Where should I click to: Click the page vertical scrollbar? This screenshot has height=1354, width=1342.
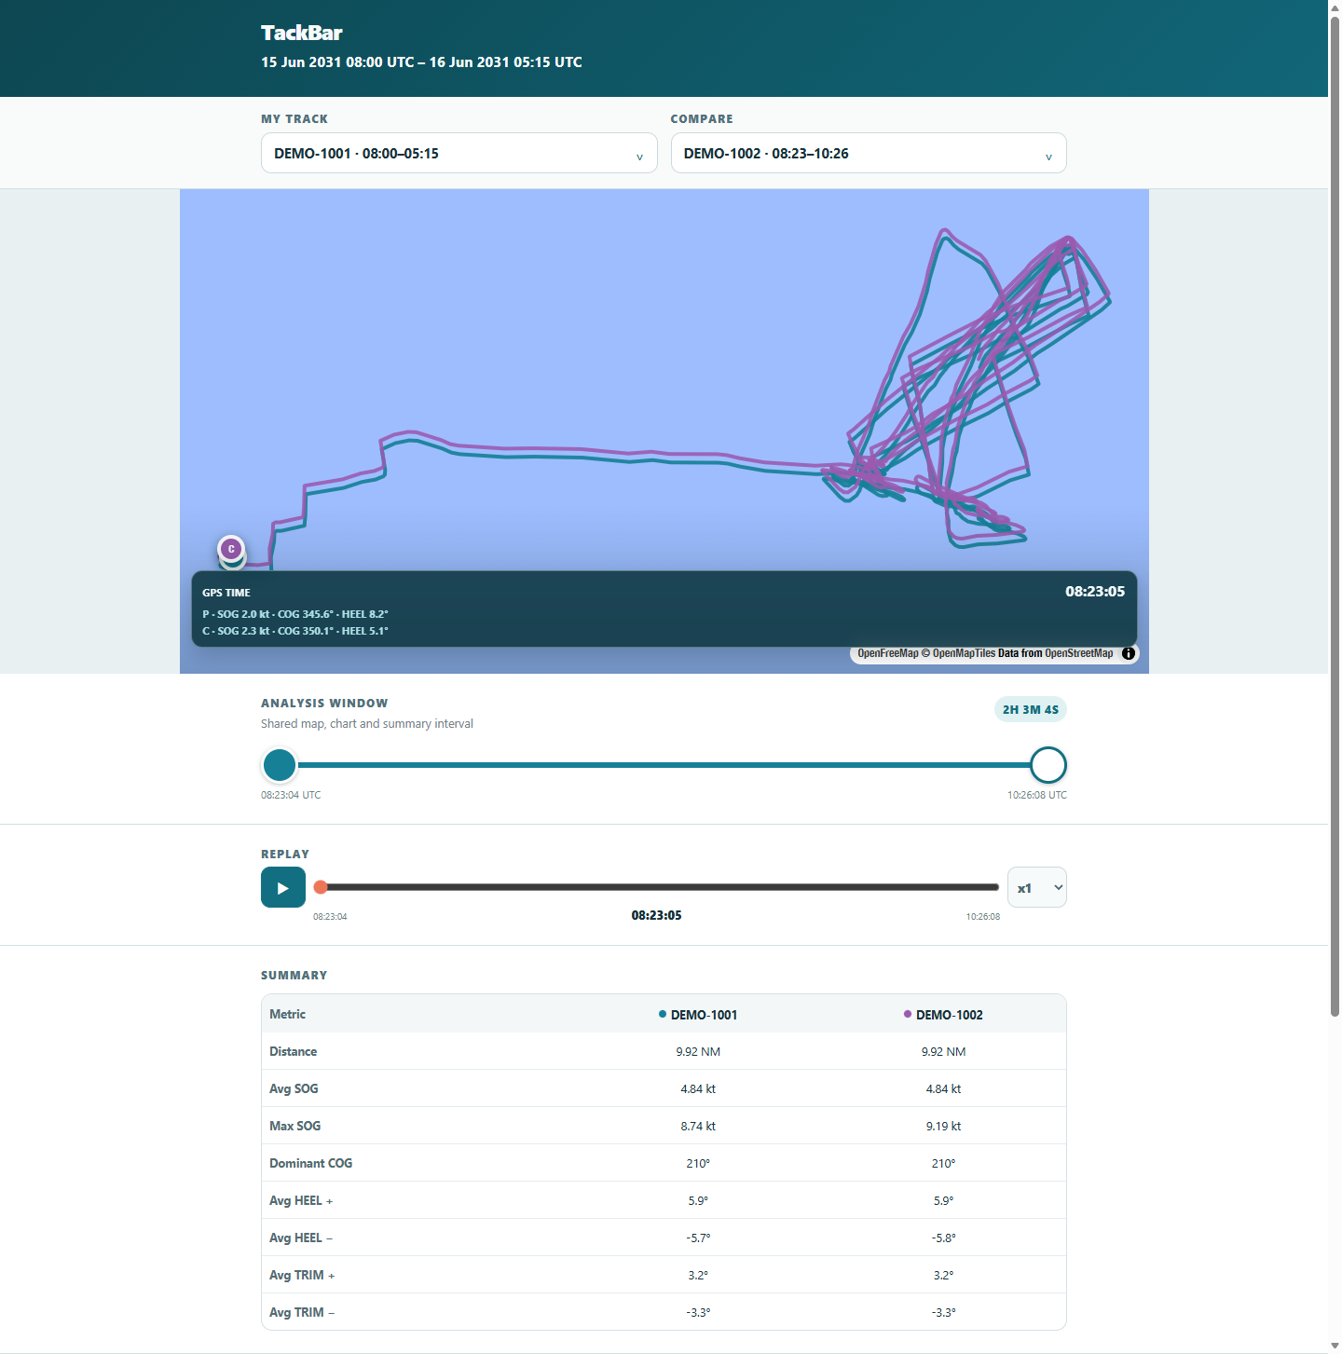(x=1335, y=515)
